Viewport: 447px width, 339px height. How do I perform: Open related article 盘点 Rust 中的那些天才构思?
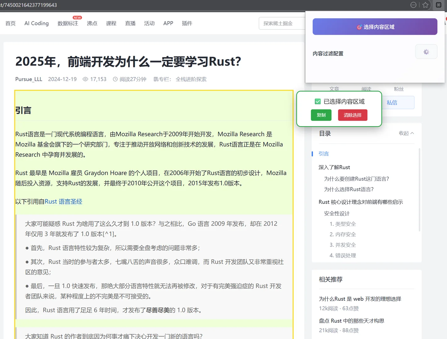[351, 320]
